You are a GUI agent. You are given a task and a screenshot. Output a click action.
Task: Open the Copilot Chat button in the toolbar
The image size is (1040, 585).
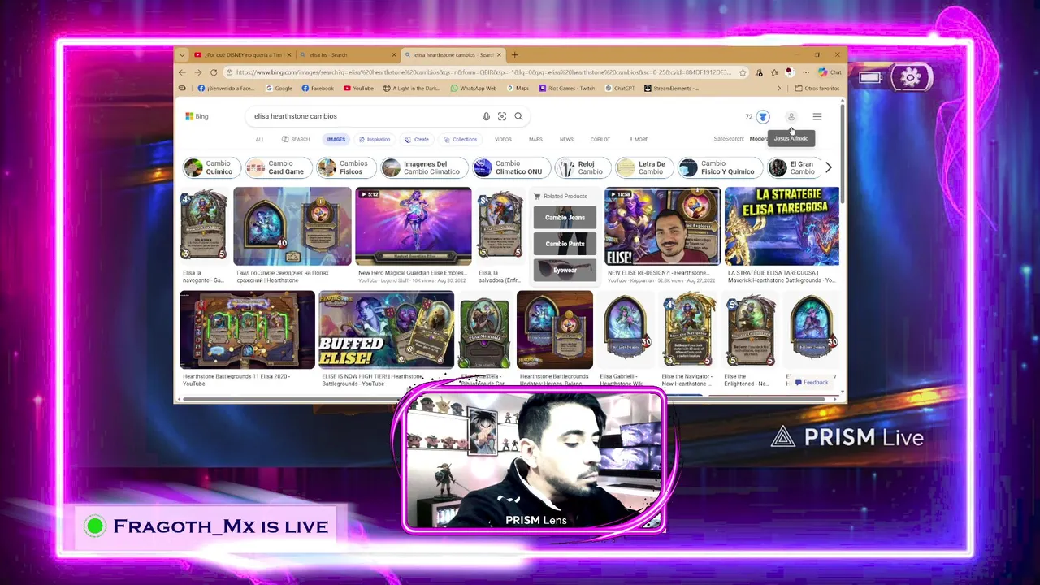click(830, 72)
